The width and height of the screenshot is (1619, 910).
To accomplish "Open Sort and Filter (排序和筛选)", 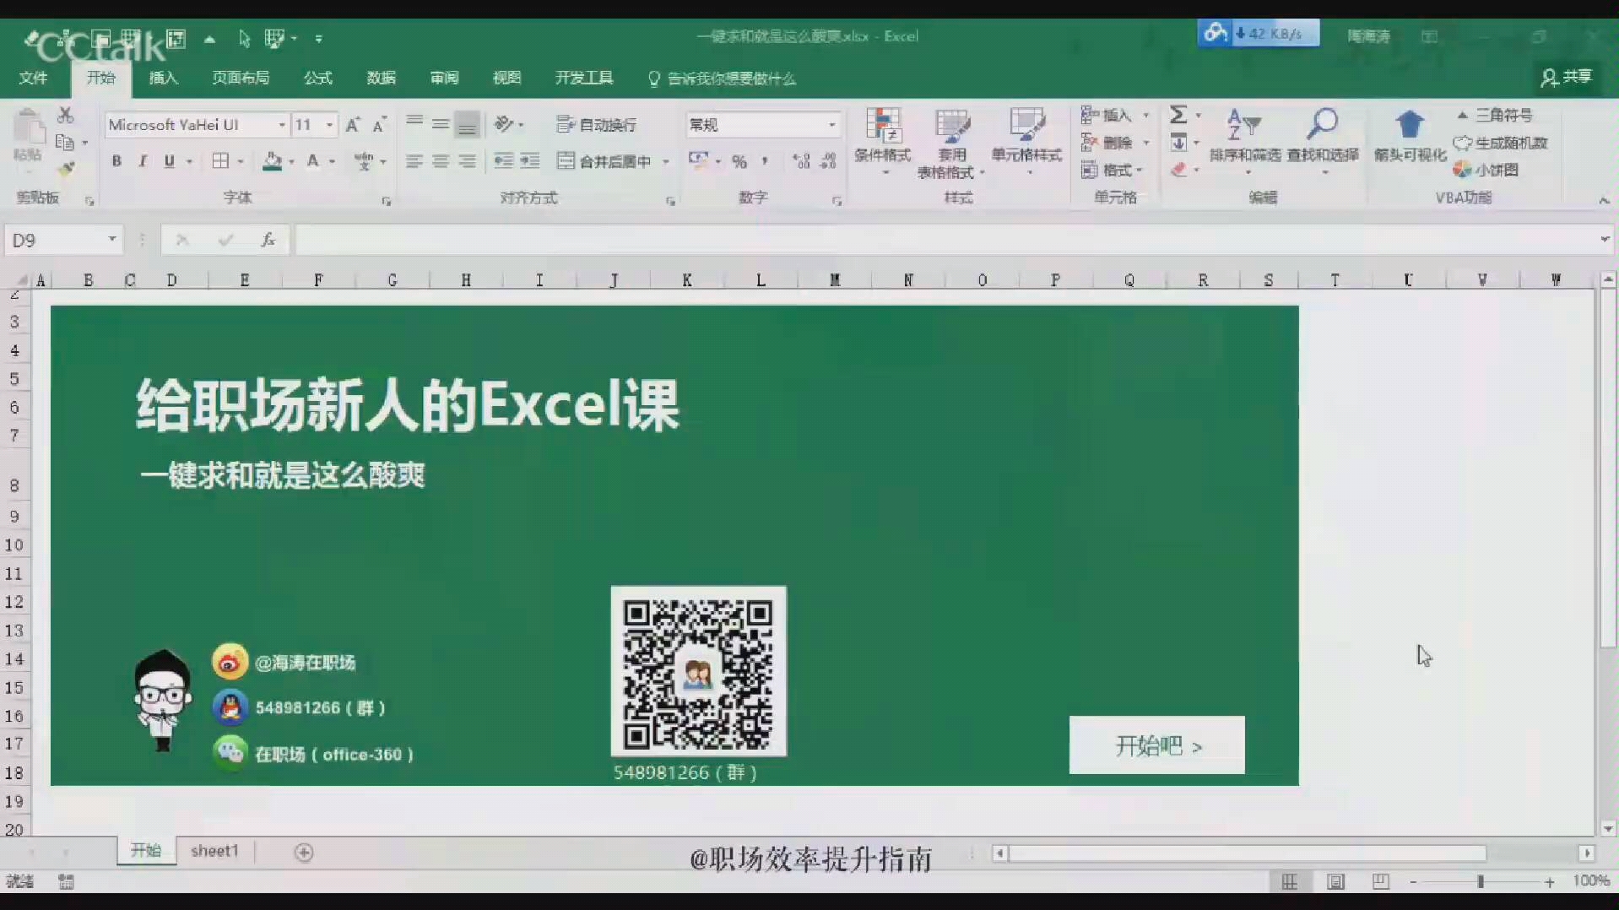I will click(1245, 140).
